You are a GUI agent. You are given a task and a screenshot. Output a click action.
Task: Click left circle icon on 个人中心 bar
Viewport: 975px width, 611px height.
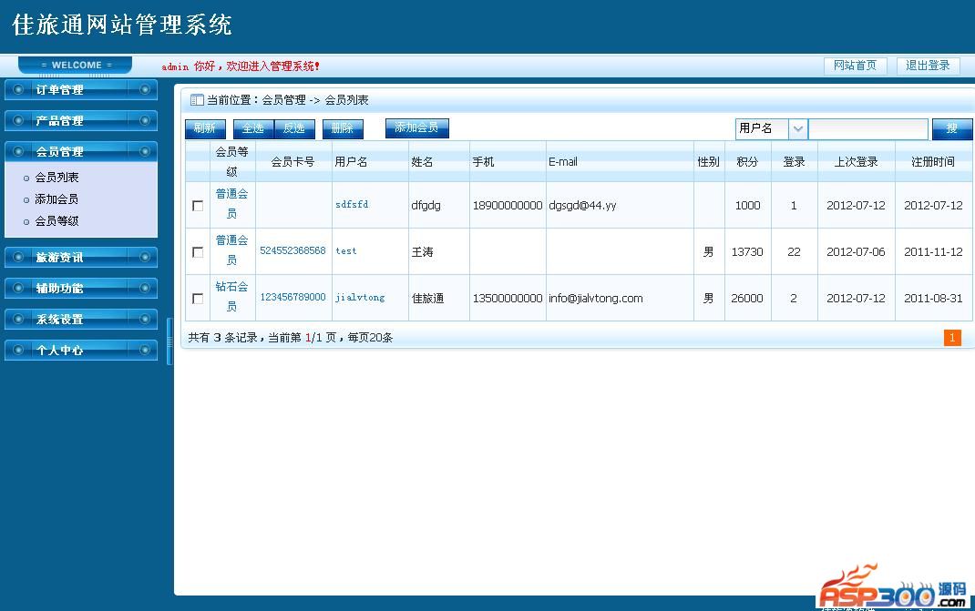(18, 350)
